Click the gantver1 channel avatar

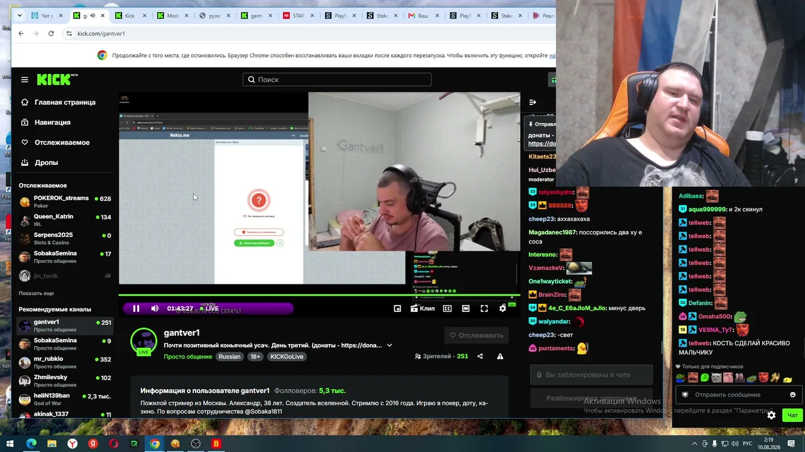[x=143, y=341]
